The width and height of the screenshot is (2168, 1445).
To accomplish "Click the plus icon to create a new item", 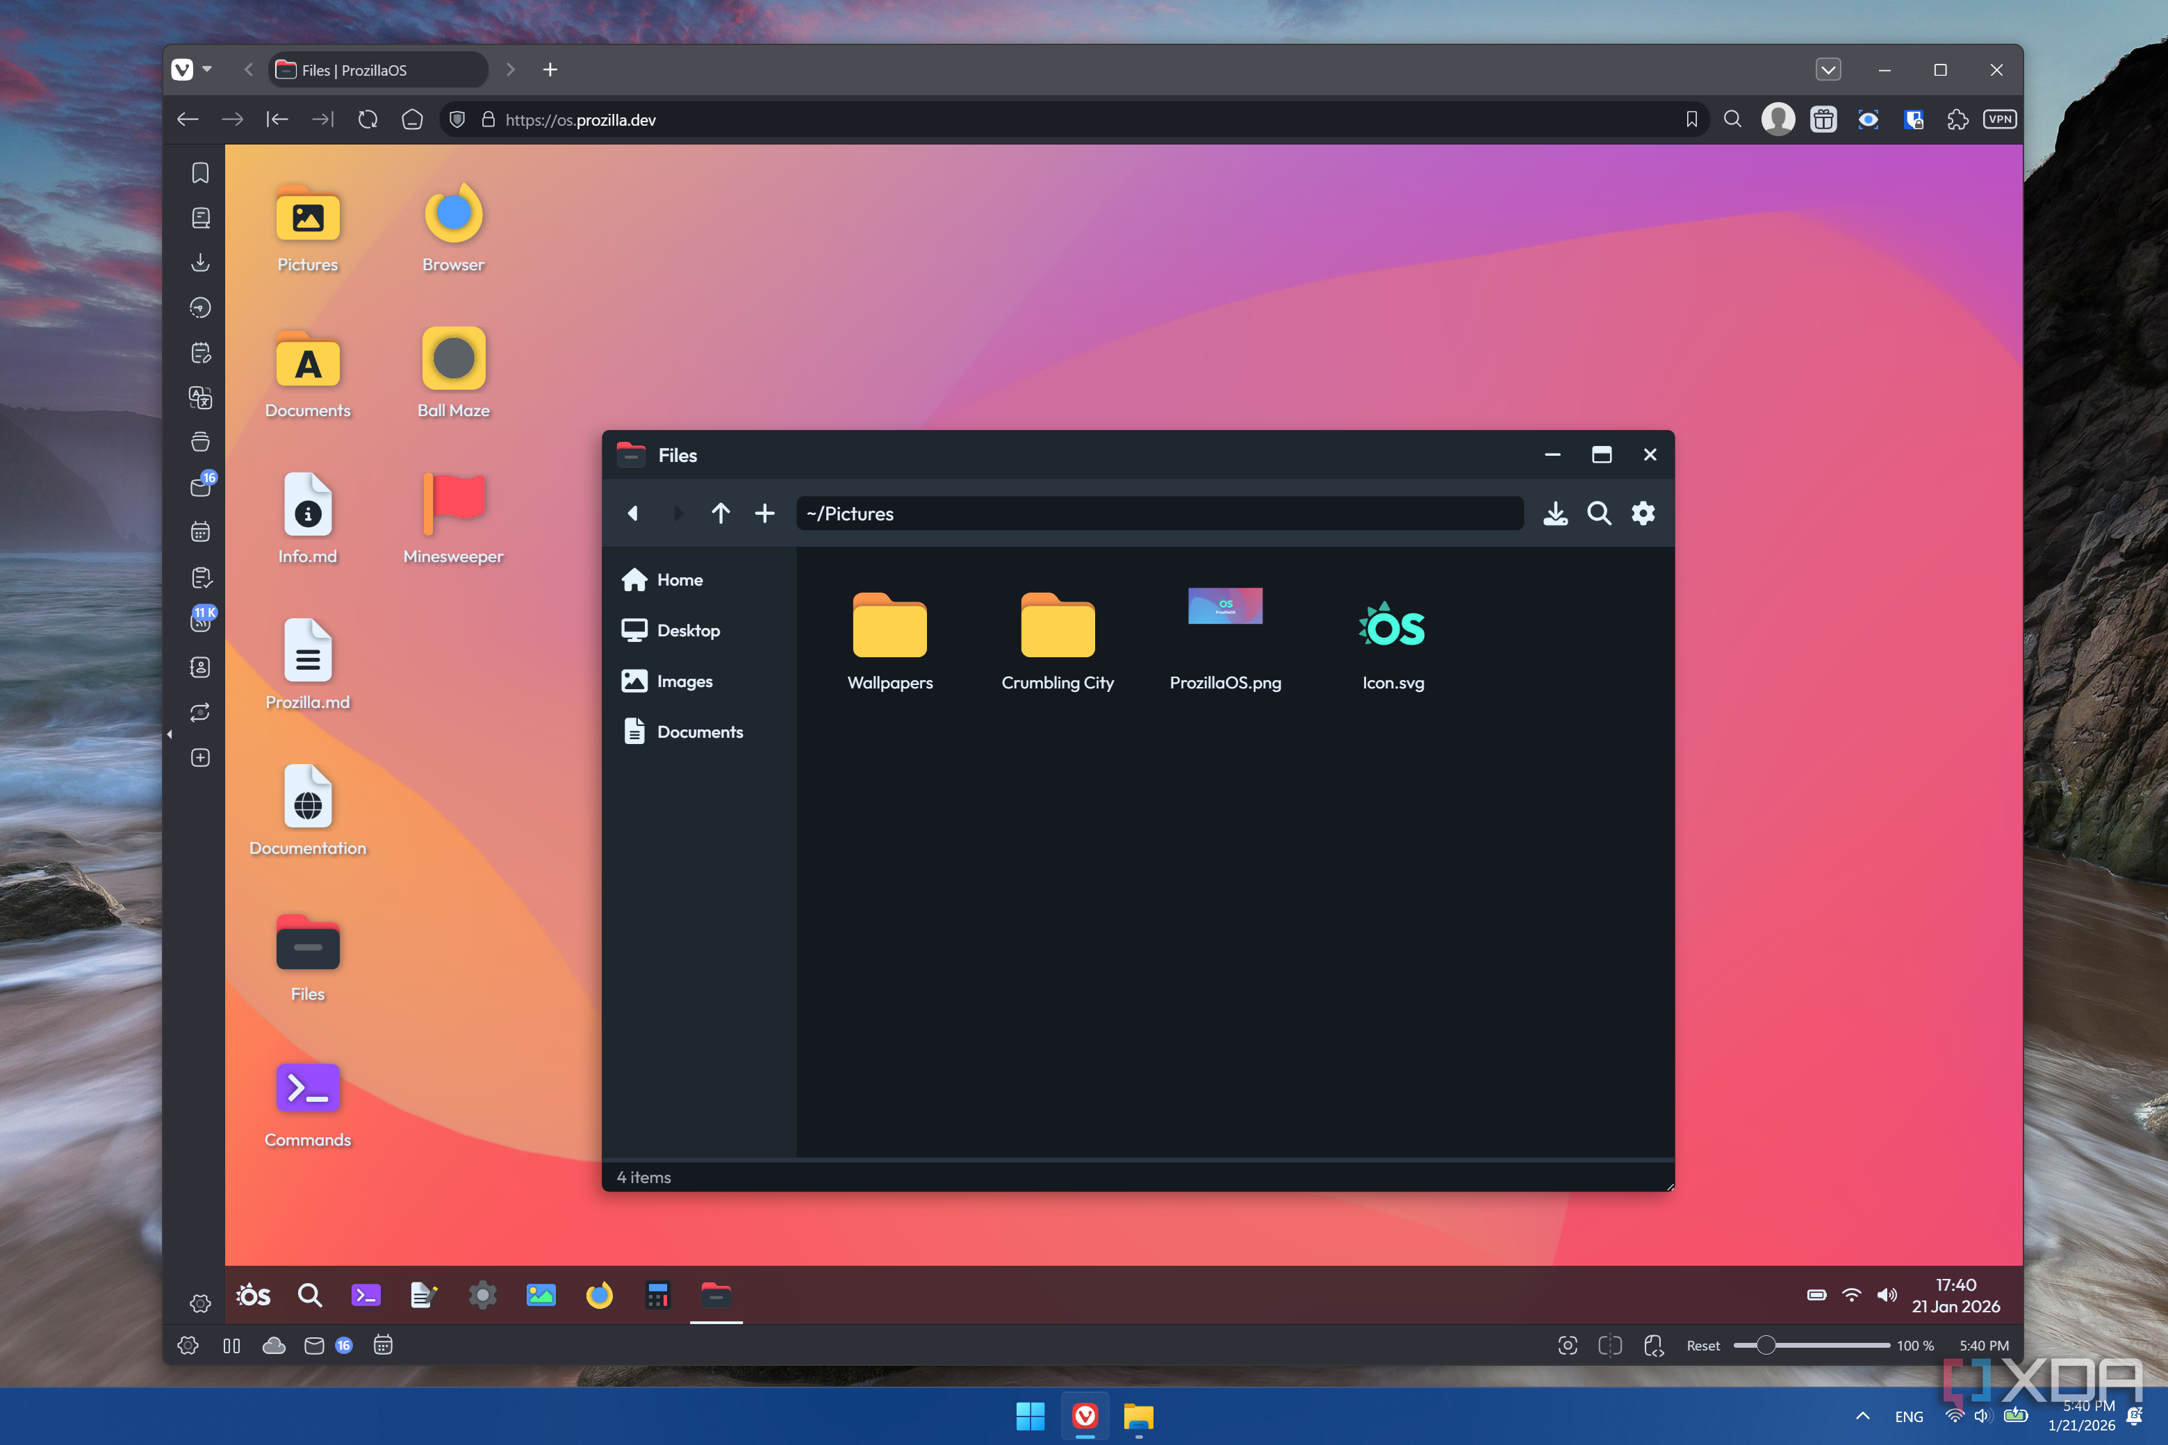I will coord(764,513).
